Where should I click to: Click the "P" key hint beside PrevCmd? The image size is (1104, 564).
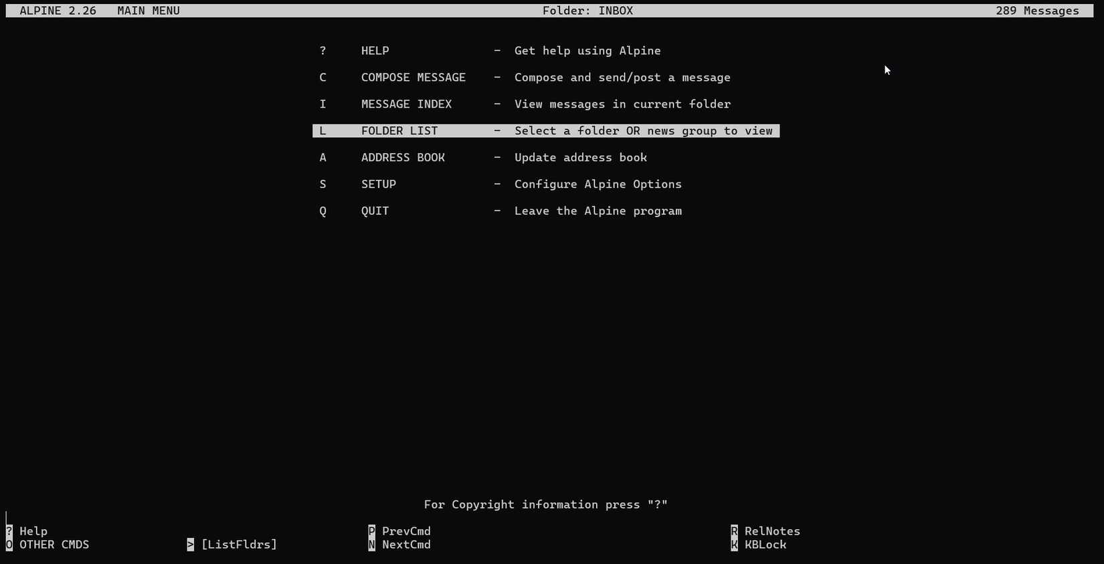372,531
